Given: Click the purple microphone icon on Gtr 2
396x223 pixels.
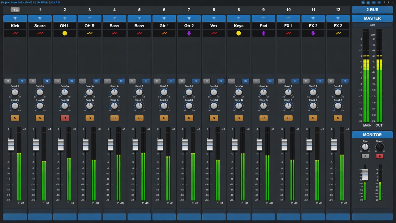Looking at the screenshot, I should pyautogui.click(x=189, y=33).
